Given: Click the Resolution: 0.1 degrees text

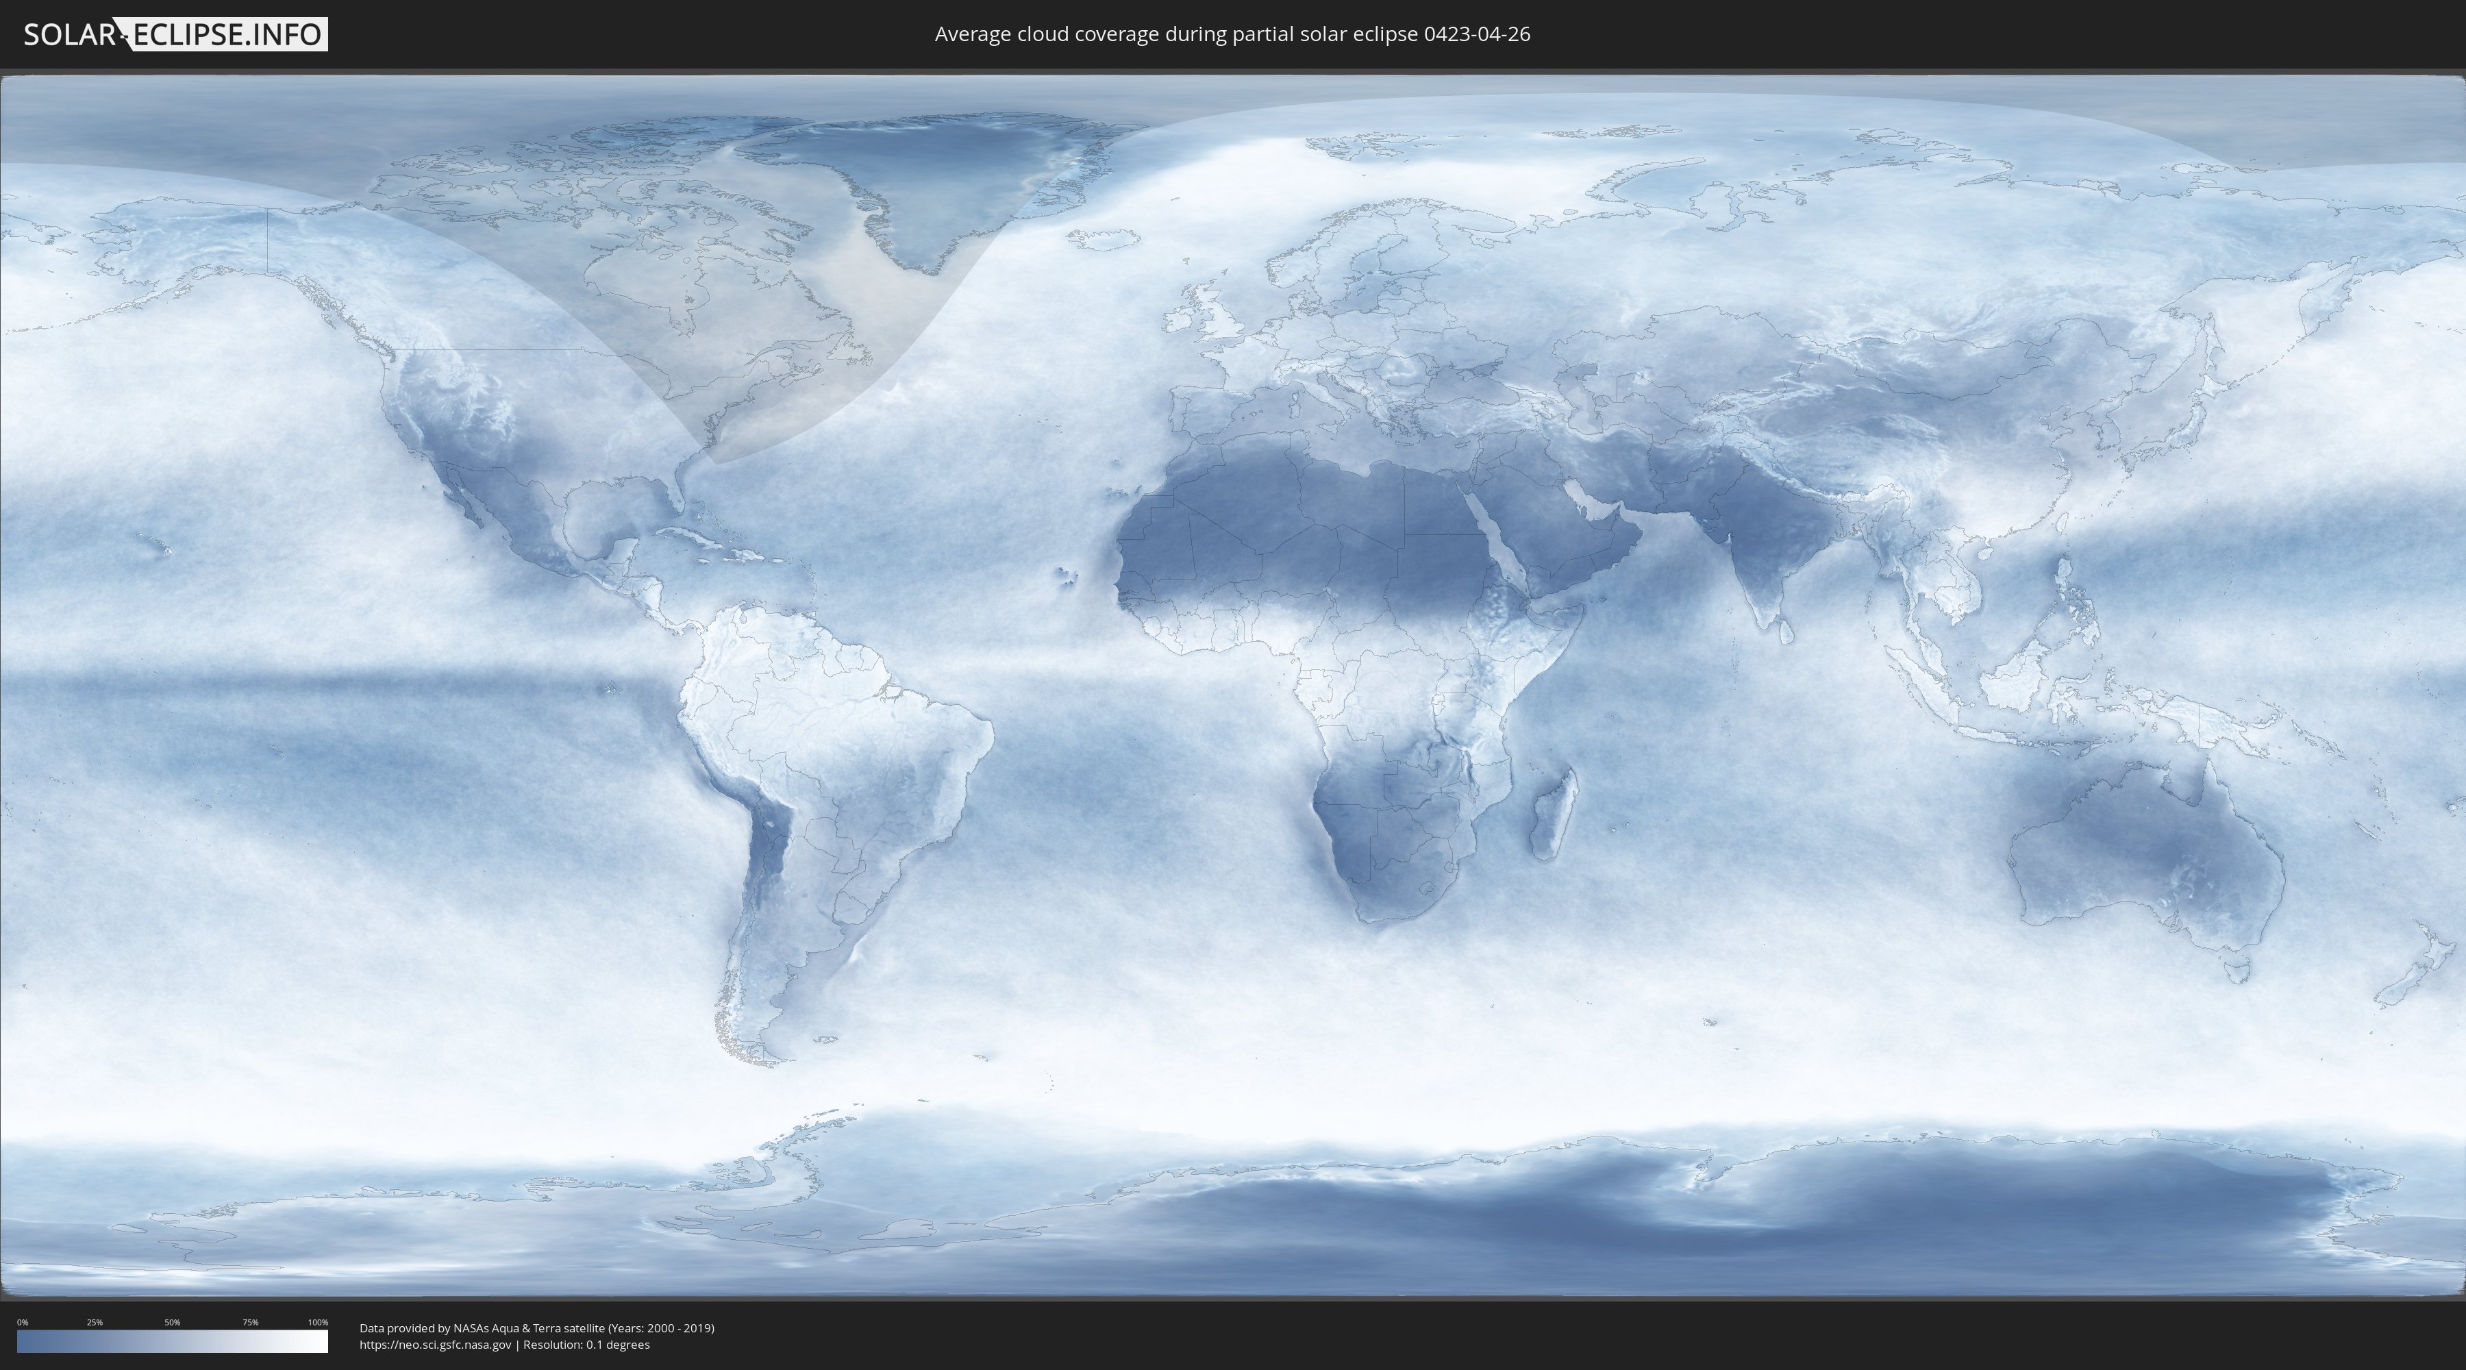Looking at the screenshot, I should point(586,1344).
